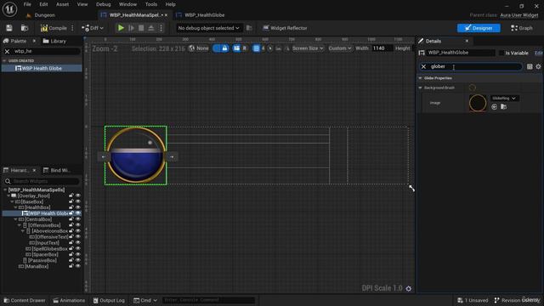Open the Bind Widgets tab
Image resolution: width=544 pixels, height=306 pixels.
click(57, 170)
